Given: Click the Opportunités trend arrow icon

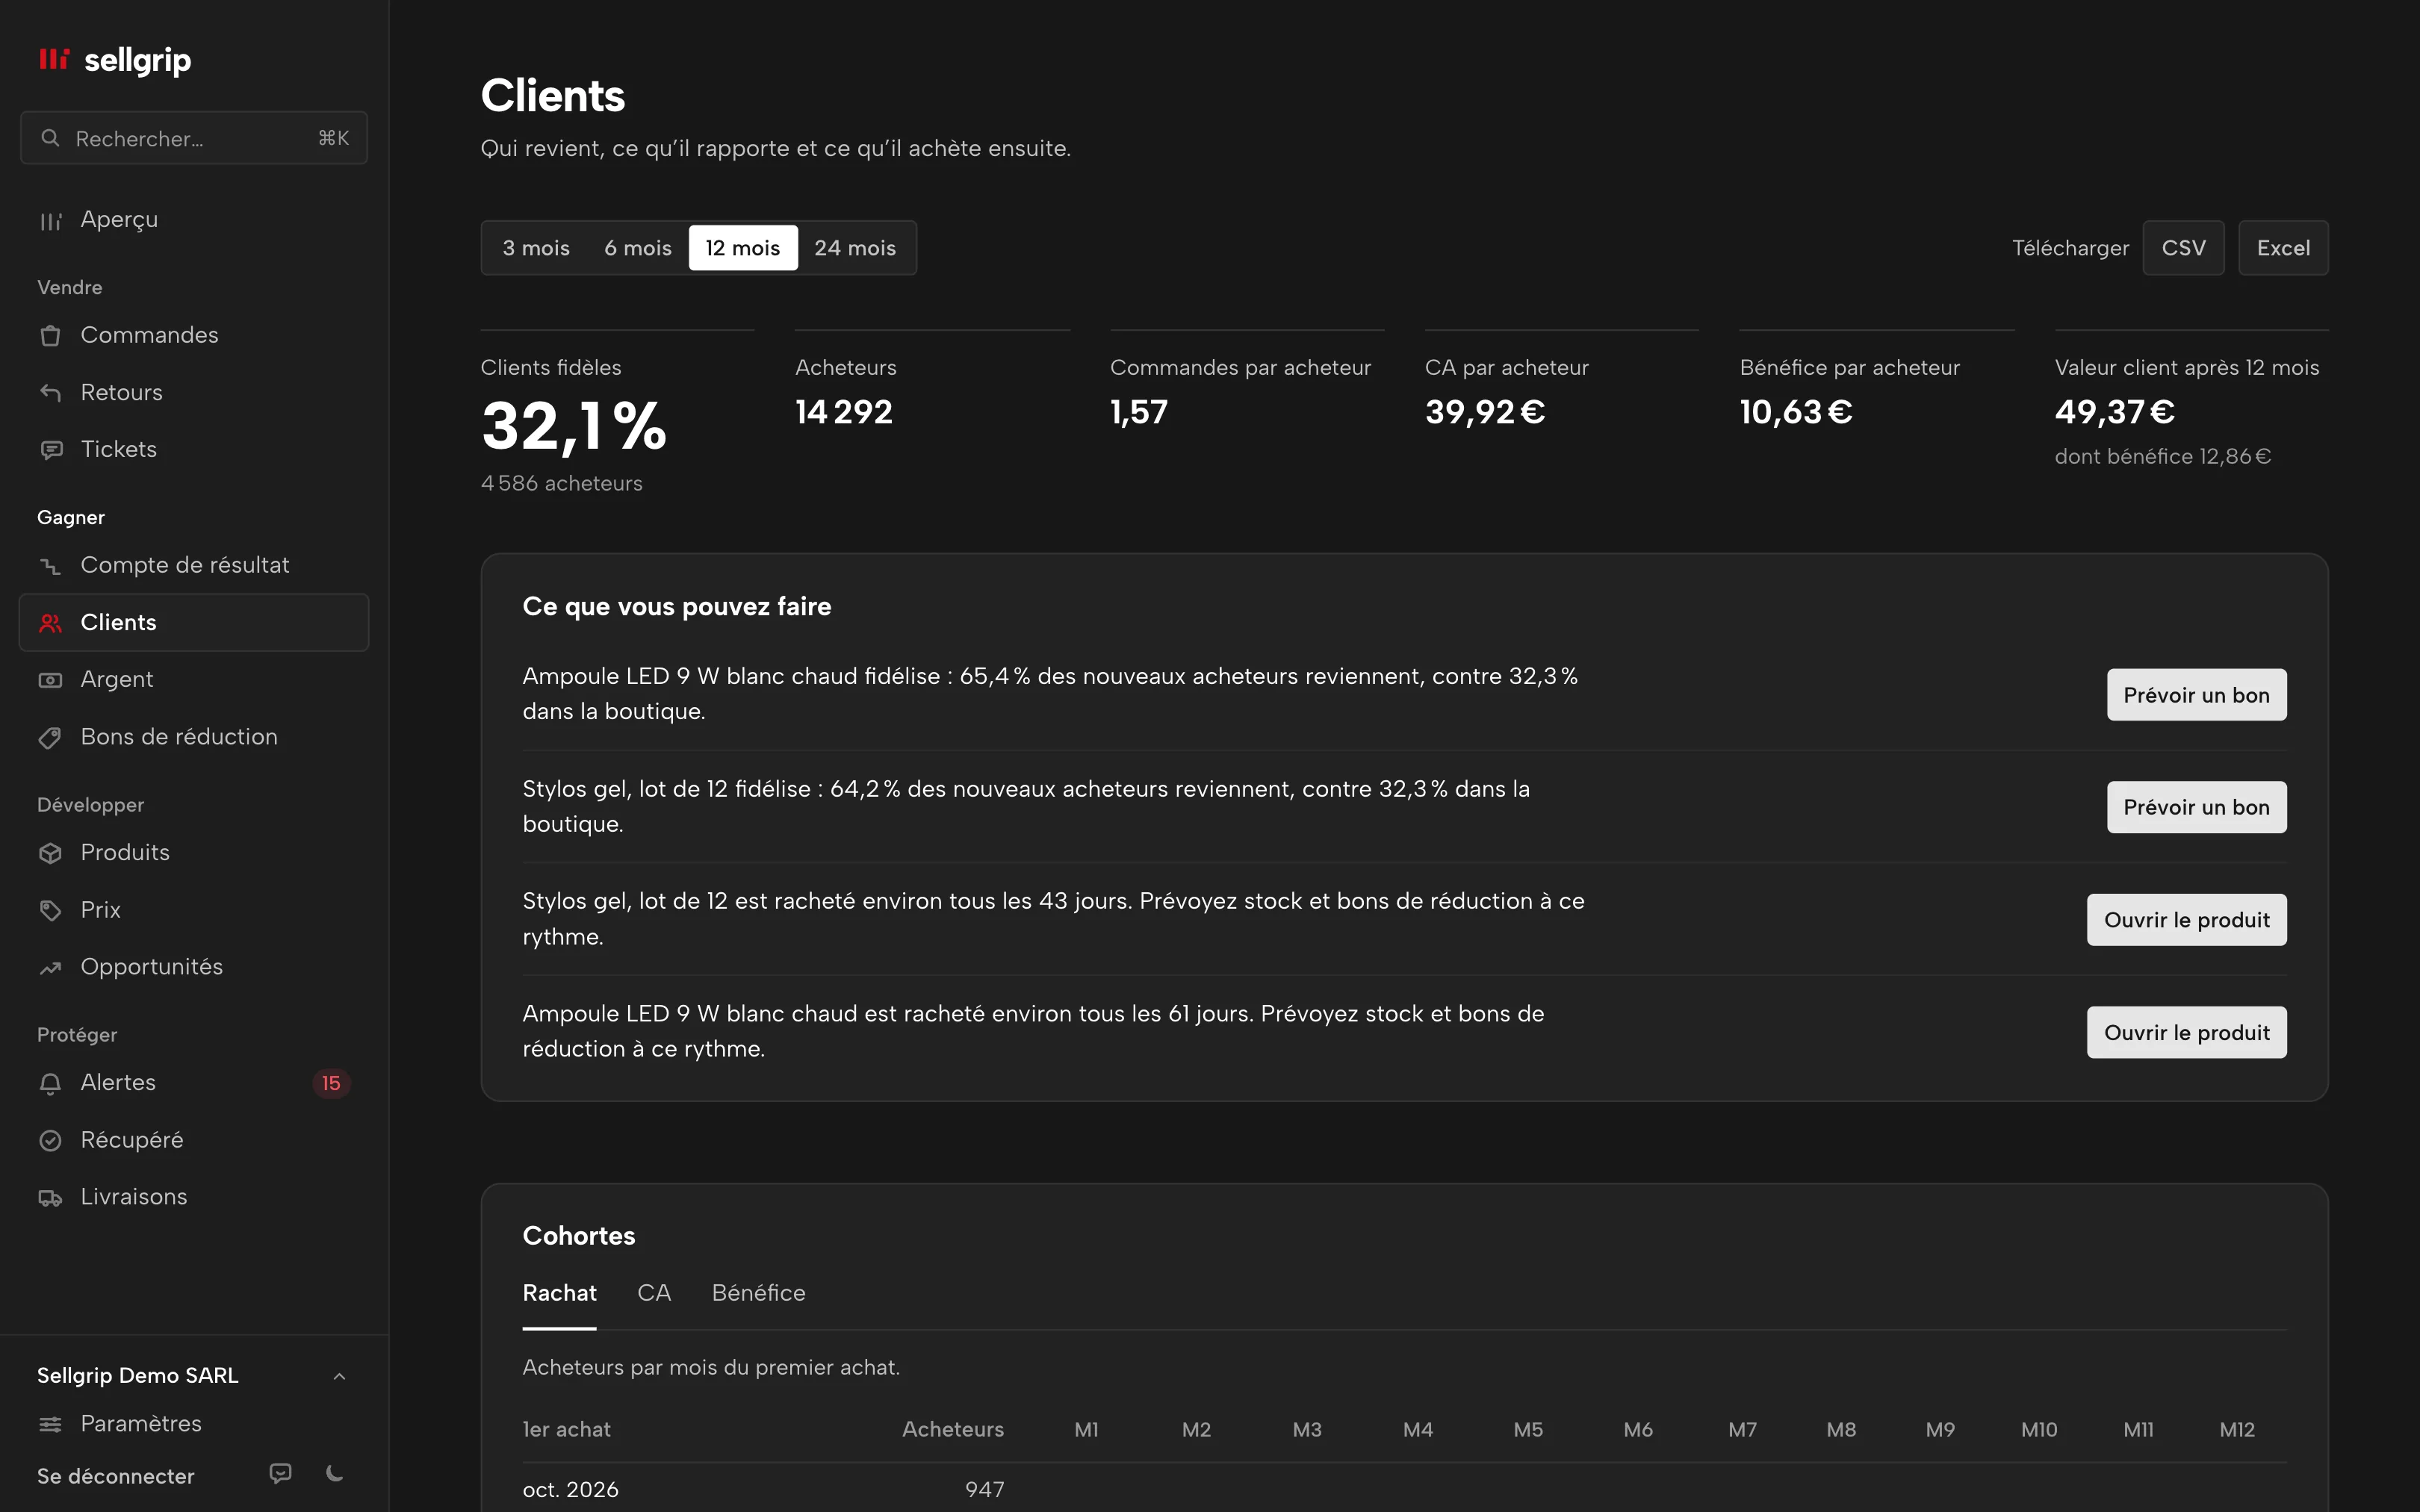Looking at the screenshot, I should point(50,968).
